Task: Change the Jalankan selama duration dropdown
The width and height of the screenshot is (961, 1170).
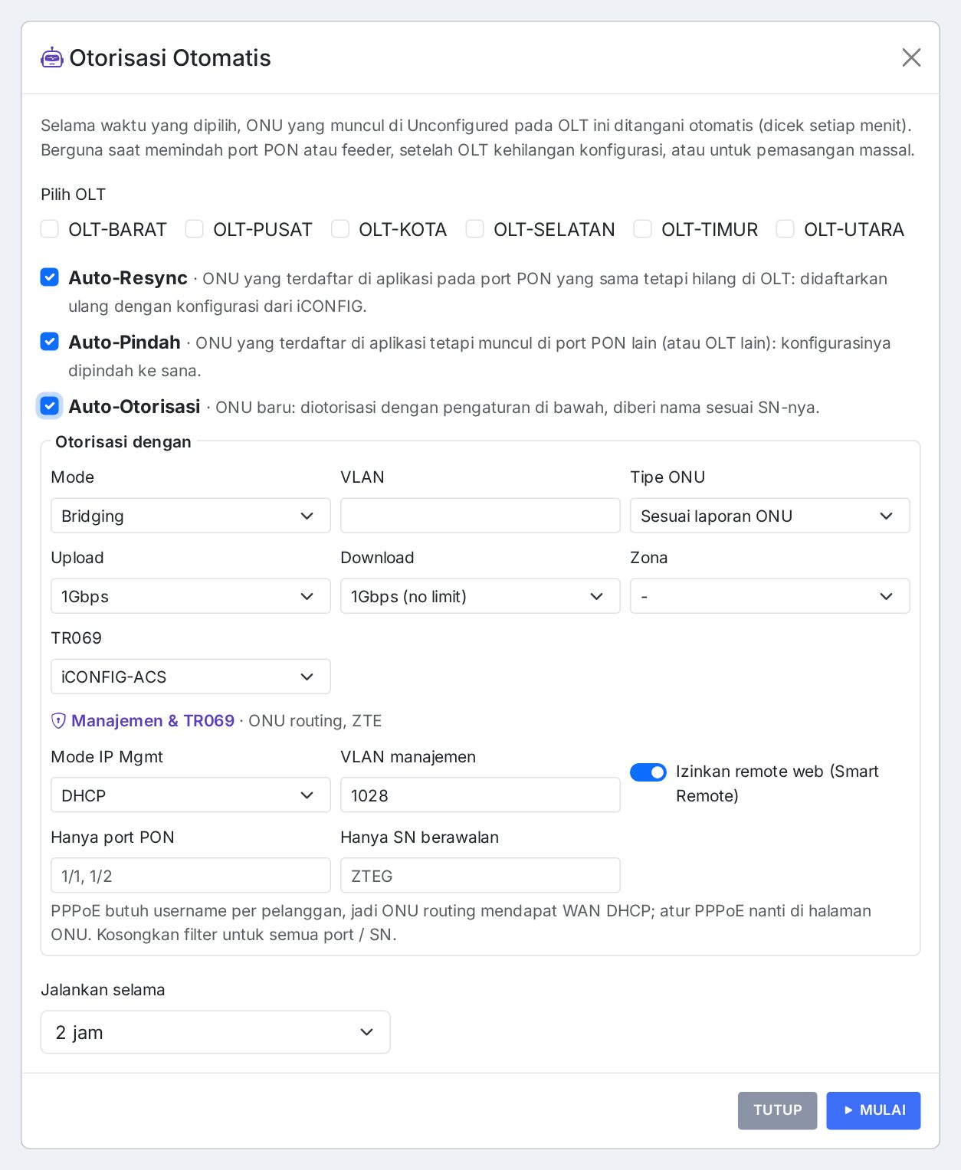Action: point(215,1032)
